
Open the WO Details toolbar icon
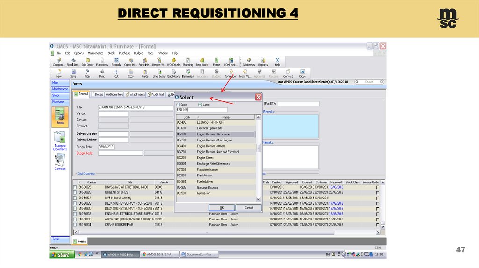pos(174,62)
